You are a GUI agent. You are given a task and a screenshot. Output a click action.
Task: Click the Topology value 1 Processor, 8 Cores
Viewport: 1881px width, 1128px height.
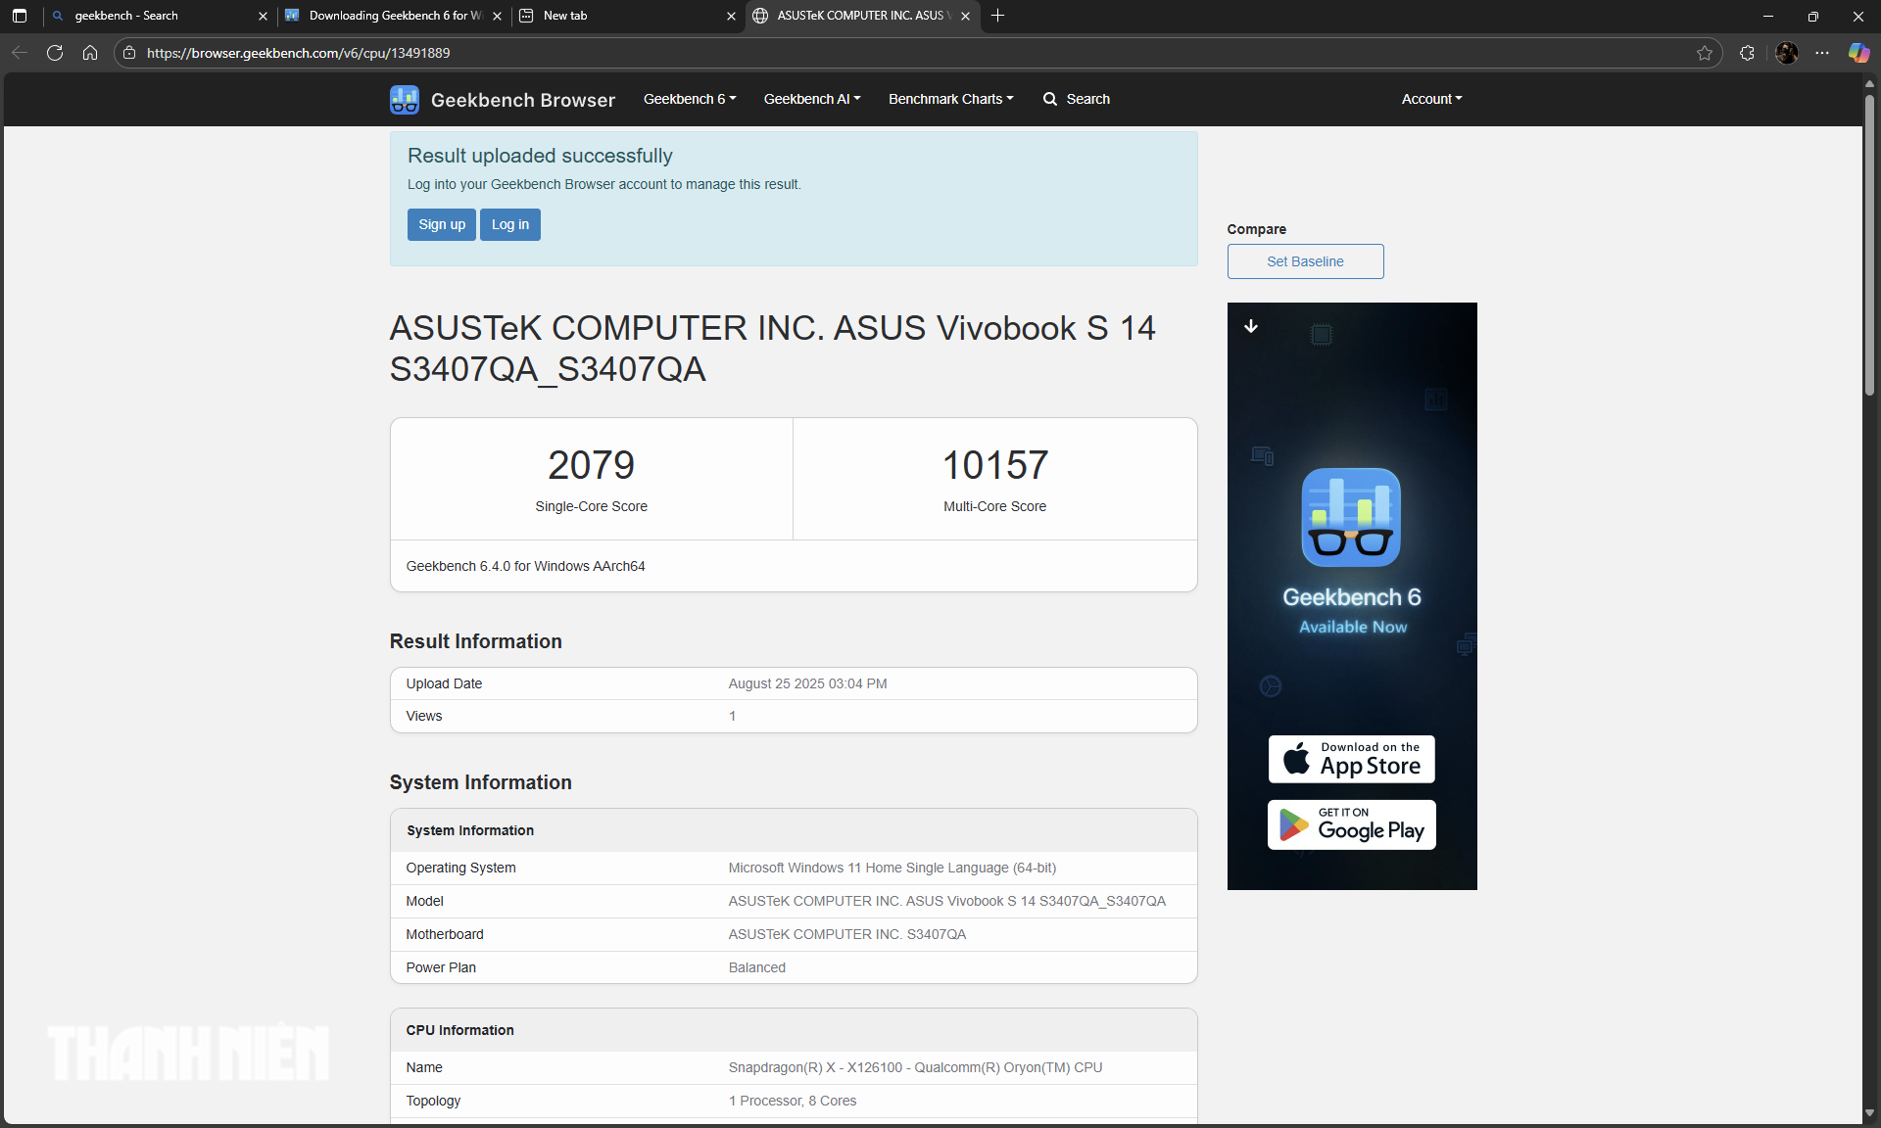(792, 1101)
